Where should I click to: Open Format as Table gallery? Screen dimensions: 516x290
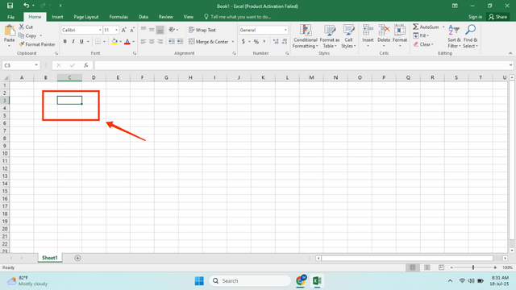(330, 36)
